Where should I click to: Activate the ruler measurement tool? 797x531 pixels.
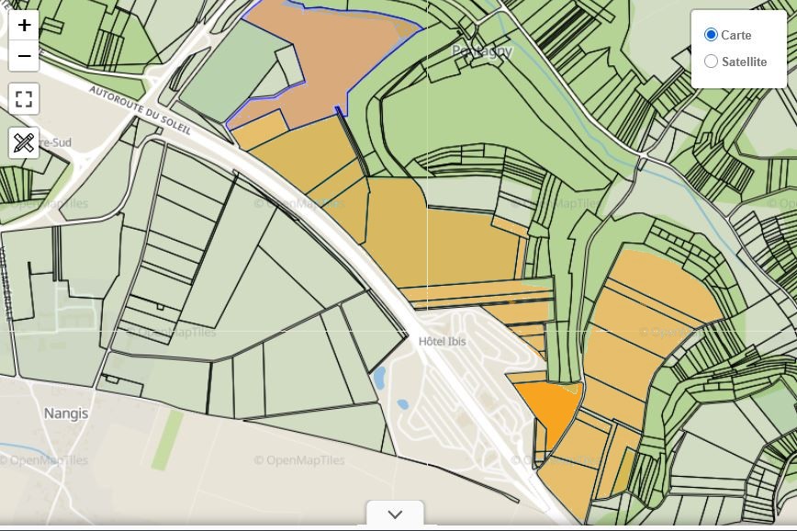24,142
